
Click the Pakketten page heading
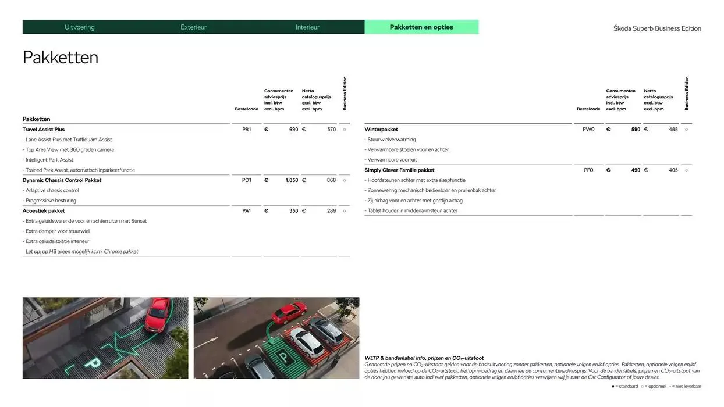tap(60, 57)
